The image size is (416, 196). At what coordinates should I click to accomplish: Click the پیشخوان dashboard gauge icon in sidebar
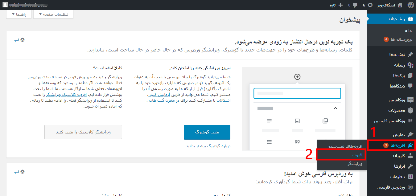(410, 19)
